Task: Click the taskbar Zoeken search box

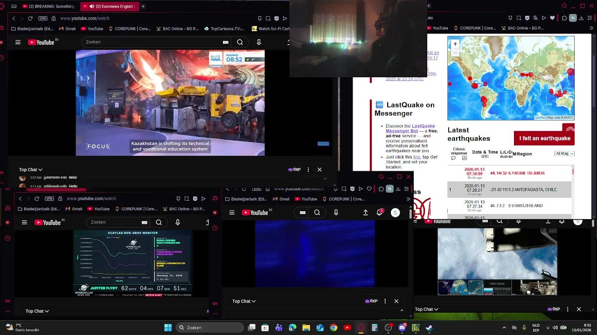Action: click(210, 328)
